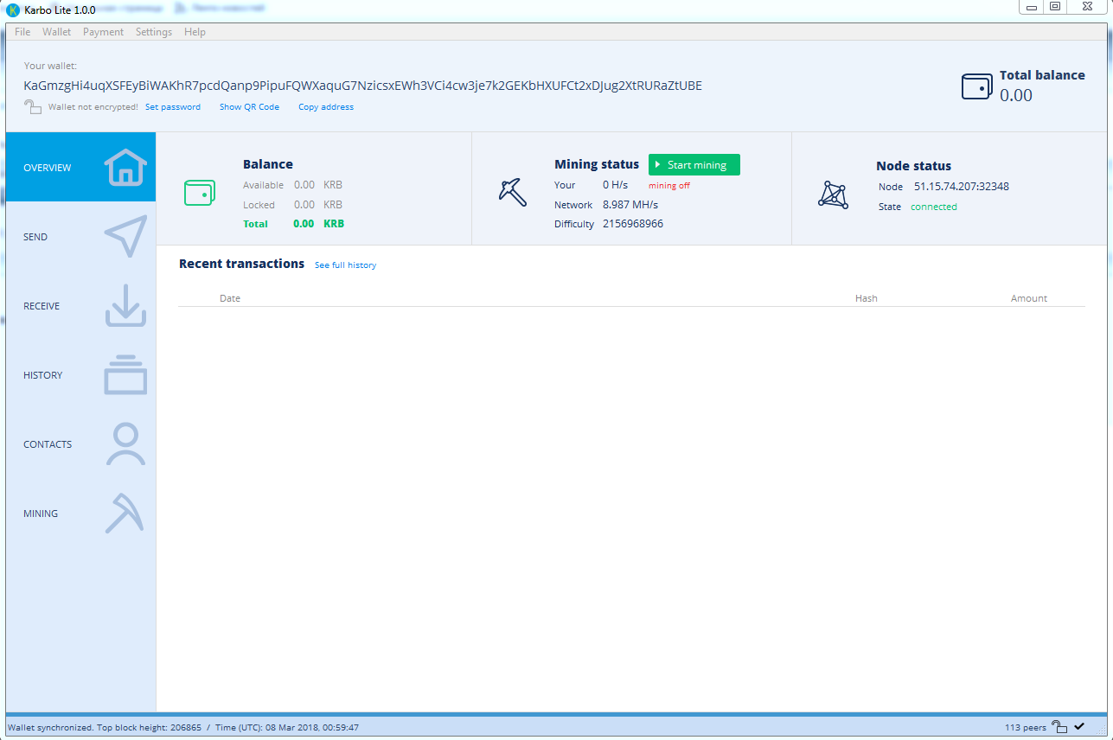Click the Hash column header
This screenshot has height=740, width=1113.
pyautogui.click(x=867, y=298)
